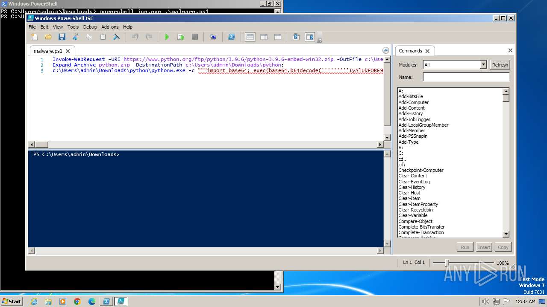Redo the edit with the toolbar arrow

149,37
